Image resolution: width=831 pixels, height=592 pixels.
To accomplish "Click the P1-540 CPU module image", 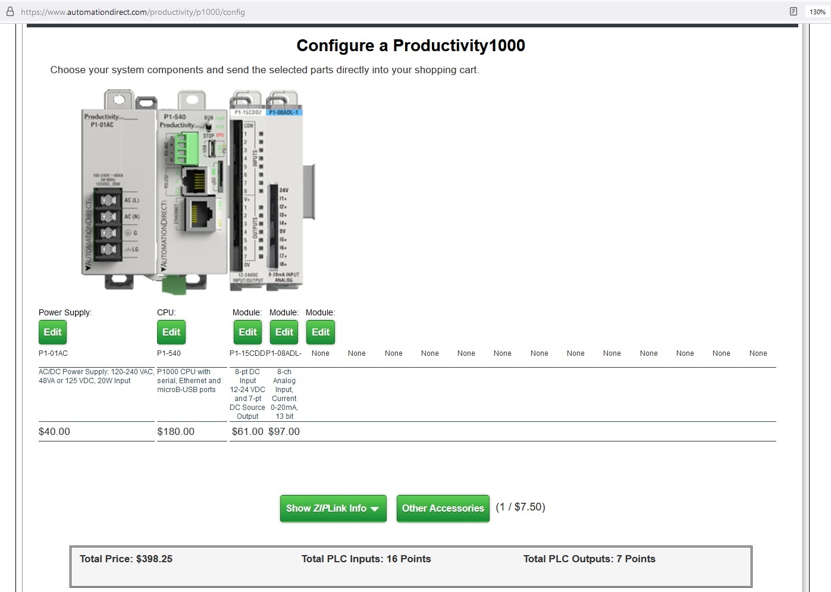I will click(192, 192).
